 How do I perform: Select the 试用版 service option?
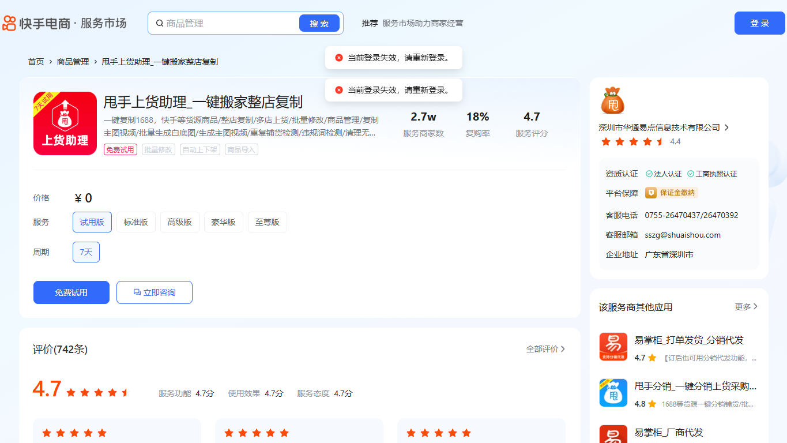[92, 222]
